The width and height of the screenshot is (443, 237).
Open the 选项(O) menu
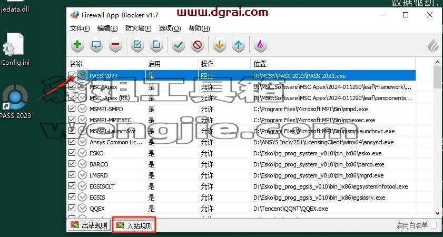point(170,28)
